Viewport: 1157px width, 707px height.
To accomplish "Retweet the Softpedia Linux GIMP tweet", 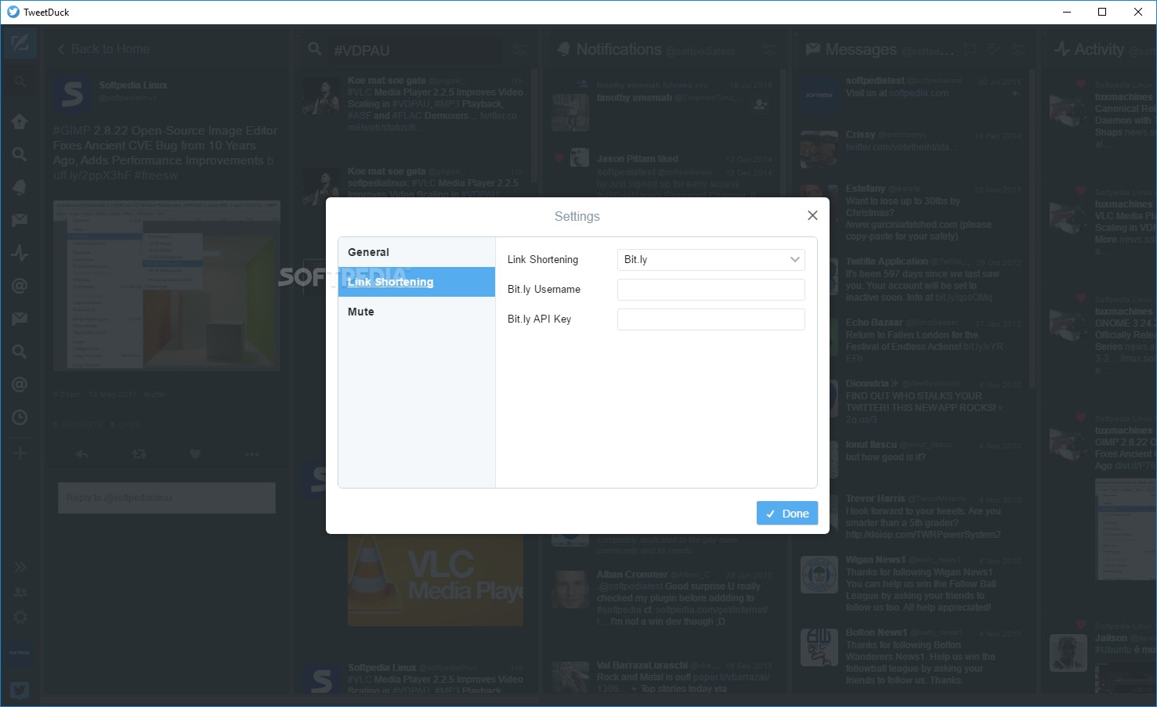I will pyautogui.click(x=139, y=454).
